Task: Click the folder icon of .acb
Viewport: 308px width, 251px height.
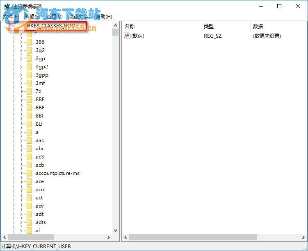Action: (x=29, y=165)
